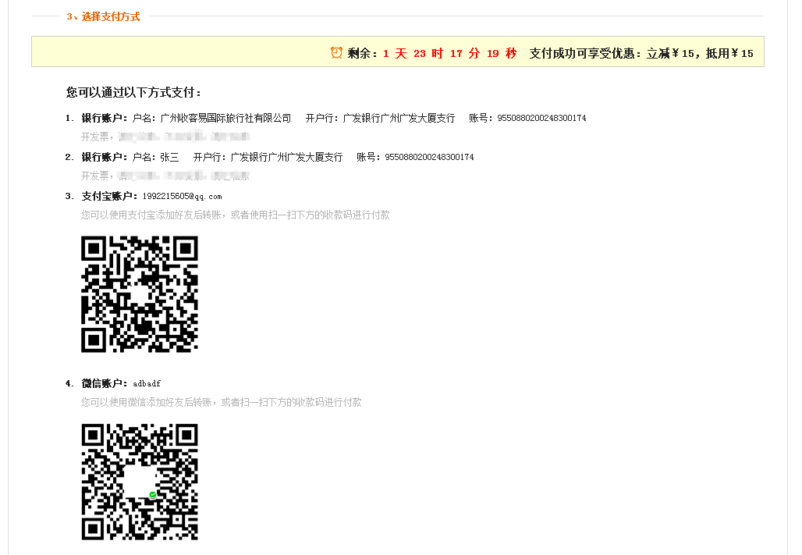Click the WeChat account ID adbadf
The height and width of the screenshot is (555, 802).
point(147,383)
